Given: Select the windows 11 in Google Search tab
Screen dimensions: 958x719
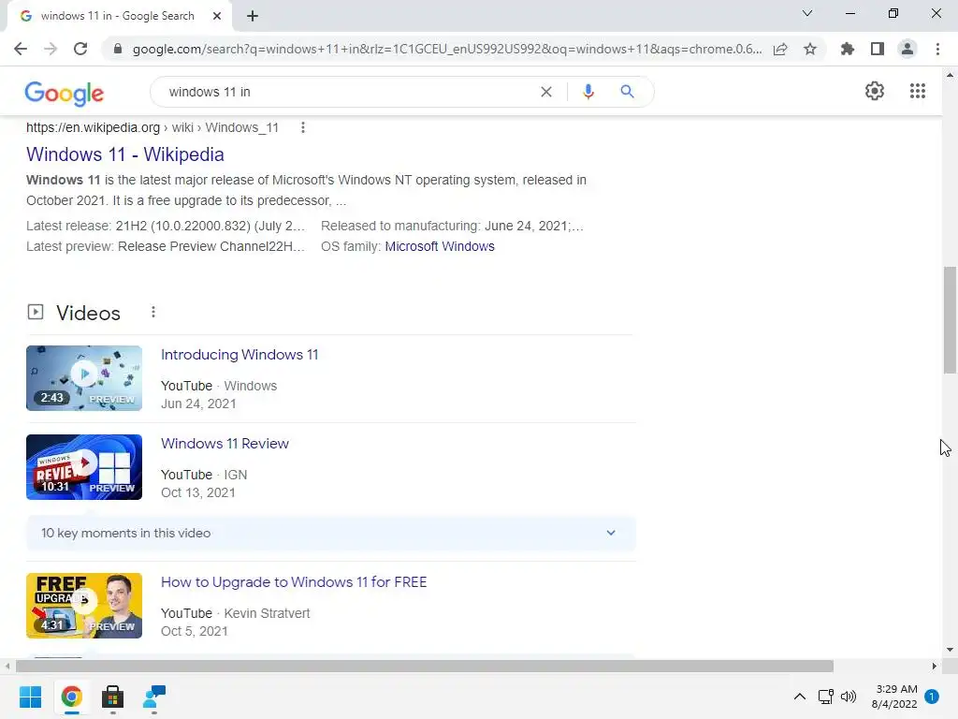Looking at the screenshot, I should click(117, 16).
